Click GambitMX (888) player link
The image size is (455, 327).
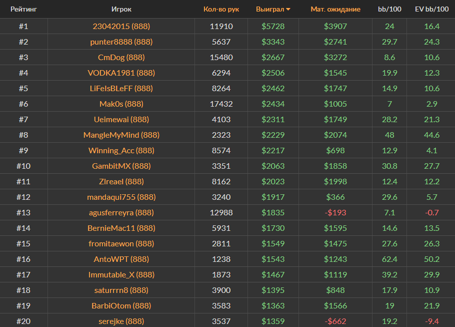(x=121, y=166)
